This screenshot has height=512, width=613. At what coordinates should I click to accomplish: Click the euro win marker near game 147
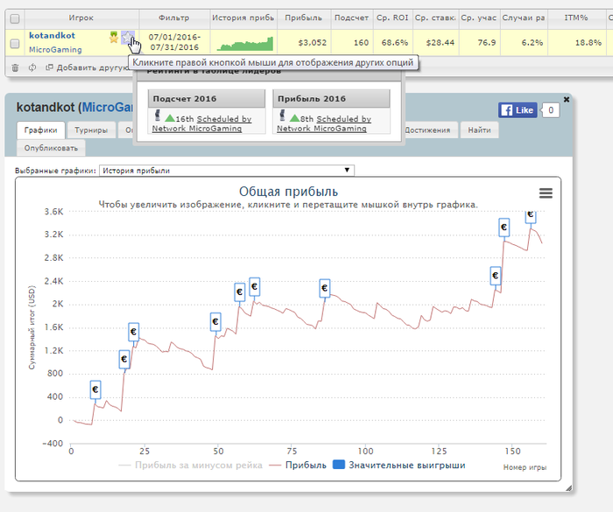coord(504,227)
